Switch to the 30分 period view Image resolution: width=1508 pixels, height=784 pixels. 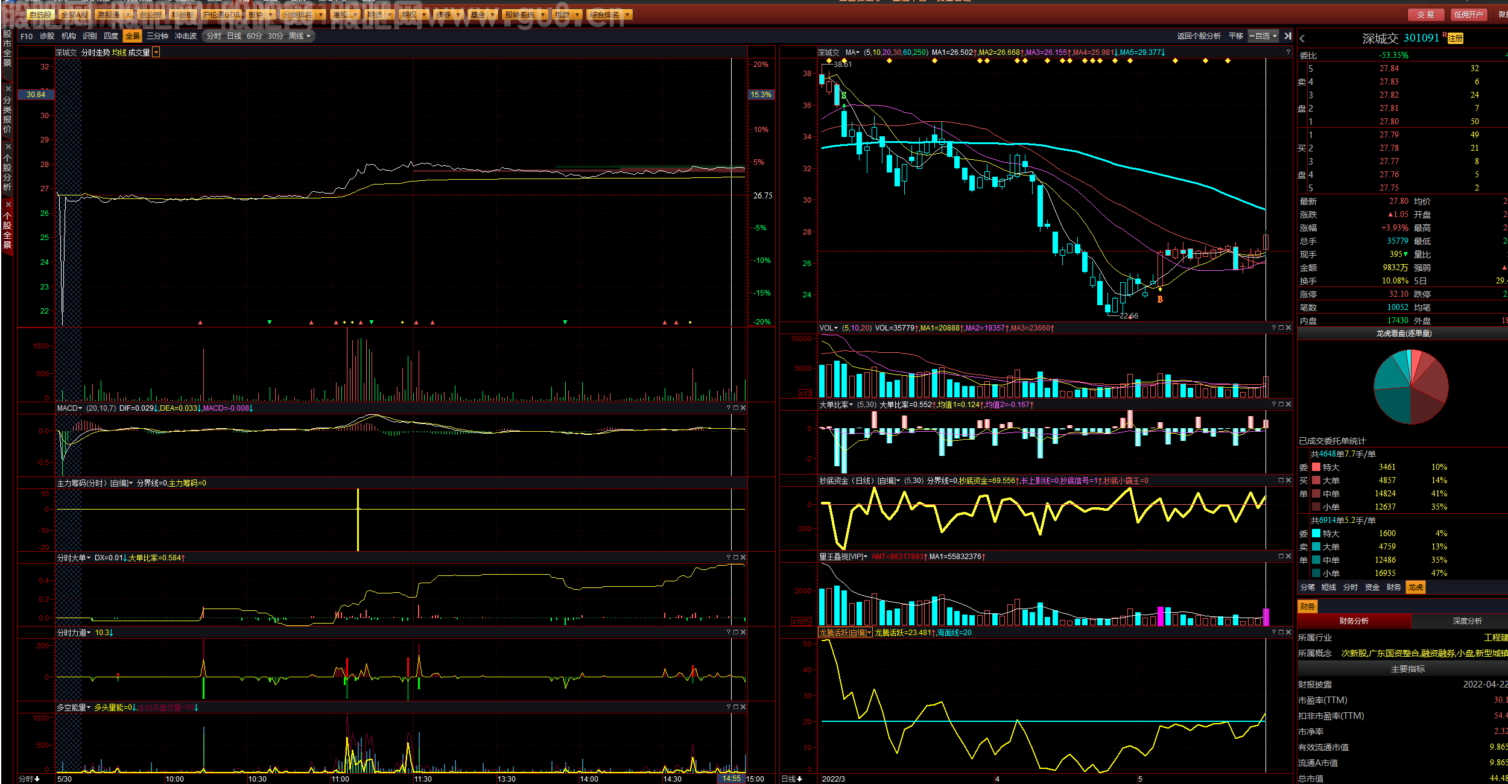pos(276,36)
